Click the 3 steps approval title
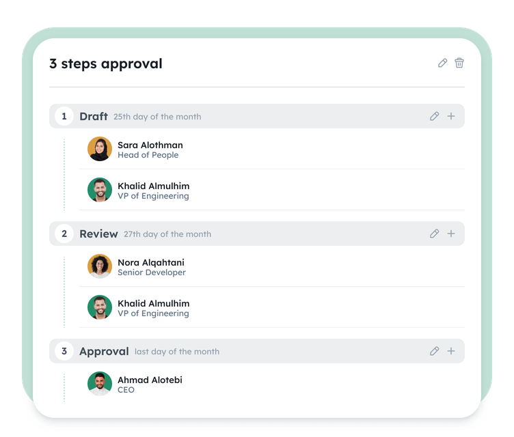Screen dimensions: 514x437 click(x=106, y=64)
